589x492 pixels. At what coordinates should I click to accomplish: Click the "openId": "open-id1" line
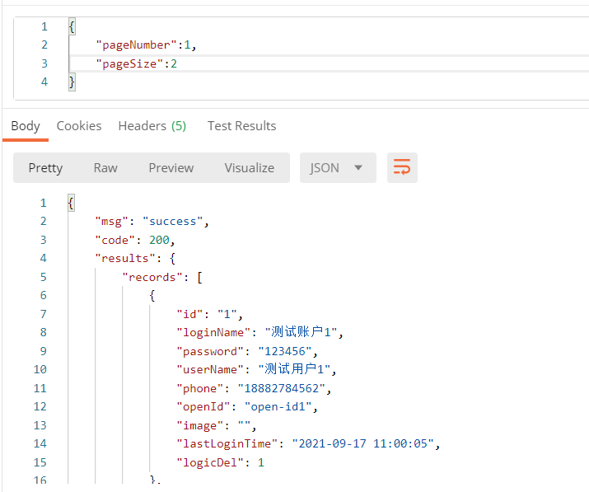(x=247, y=406)
